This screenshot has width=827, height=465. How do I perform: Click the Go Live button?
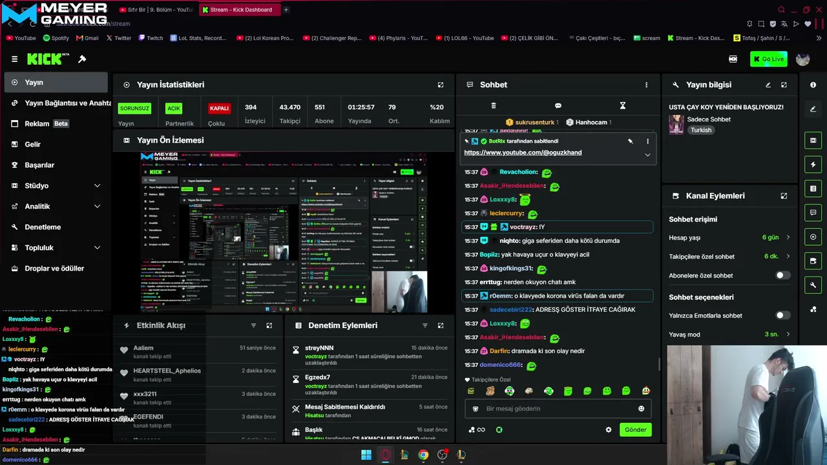pos(769,59)
